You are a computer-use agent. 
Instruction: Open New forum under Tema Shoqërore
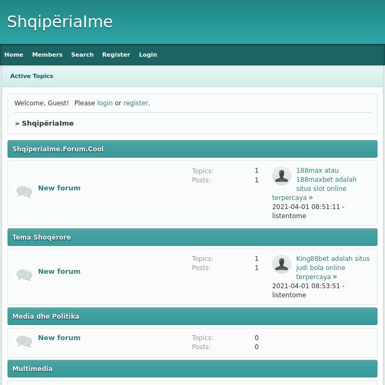(59, 272)
